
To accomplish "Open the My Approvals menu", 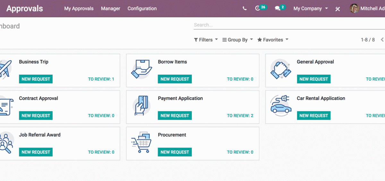I will click(79, 9).
